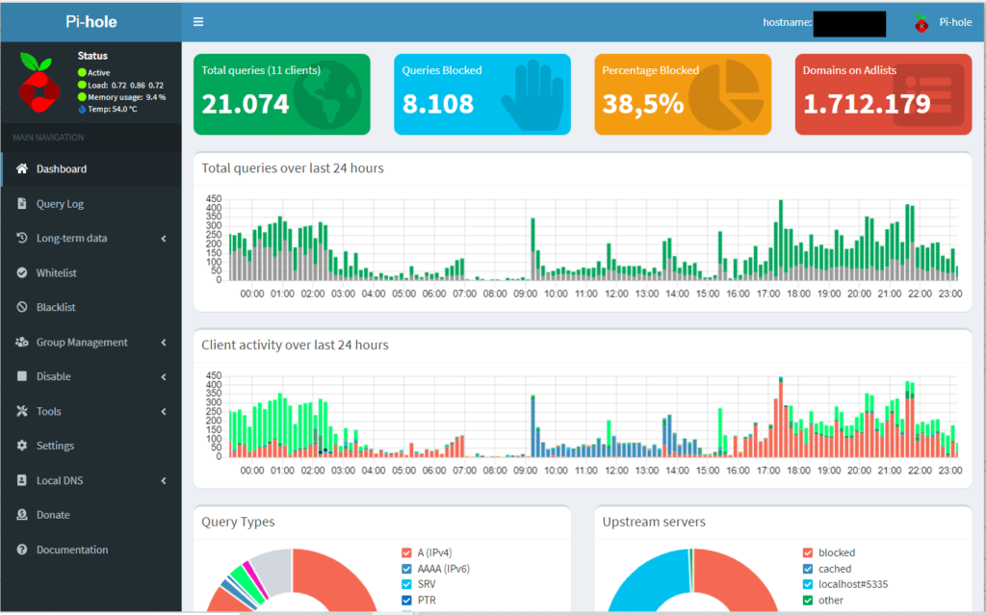Click the pie chart icon on Percentage Blocked card
Screen dimensions: 986x615
tap(726, 95)
